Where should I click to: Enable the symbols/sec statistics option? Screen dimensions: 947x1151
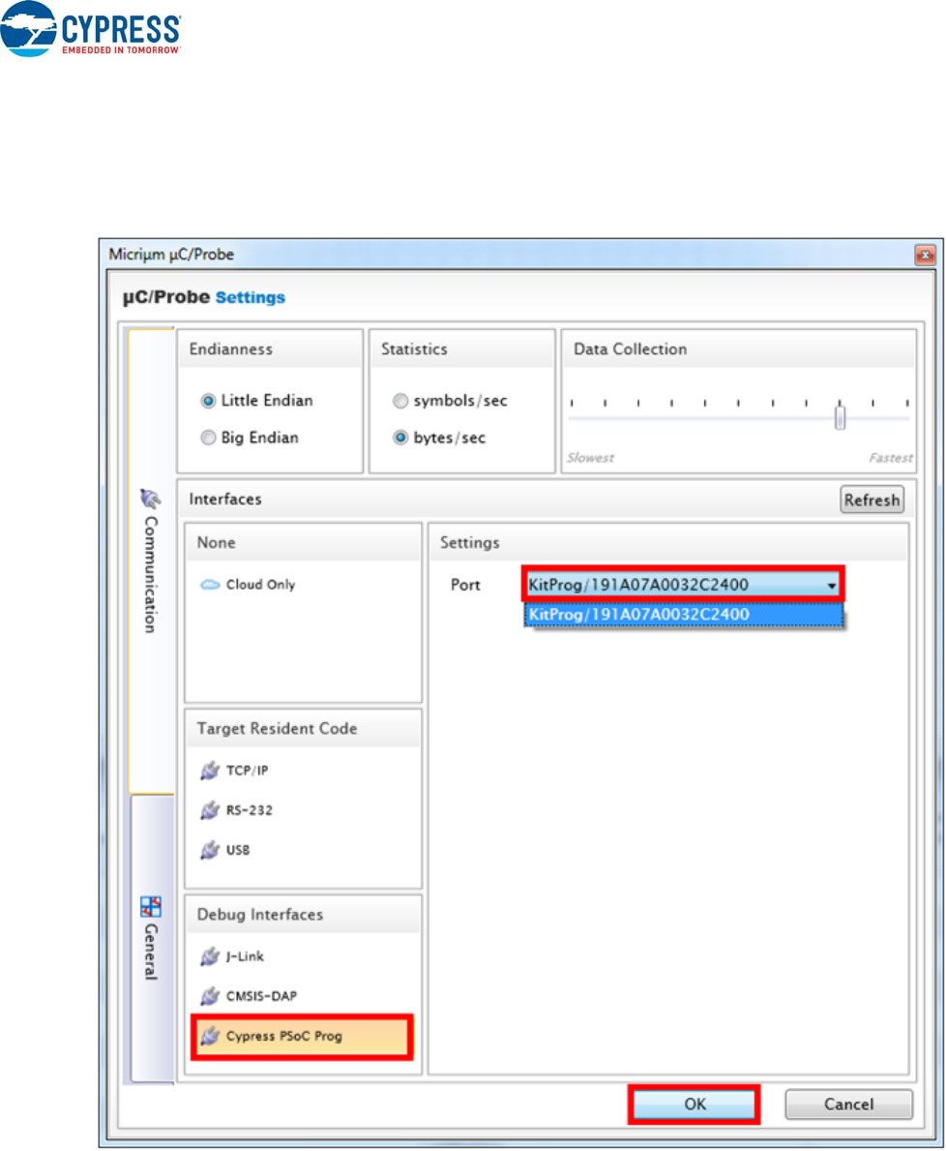click(400, 401)
